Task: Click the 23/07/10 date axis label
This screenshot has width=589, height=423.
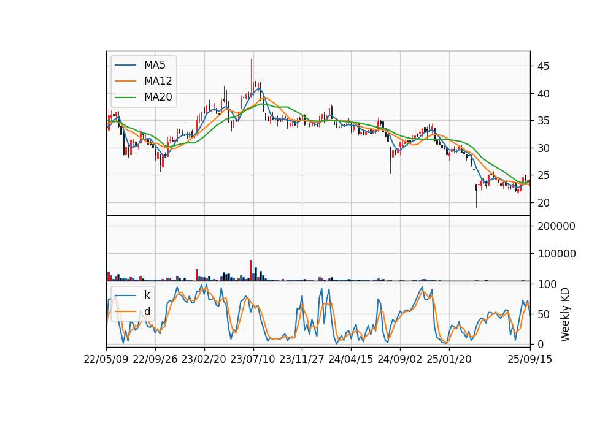Action: (x=253, y=359)
